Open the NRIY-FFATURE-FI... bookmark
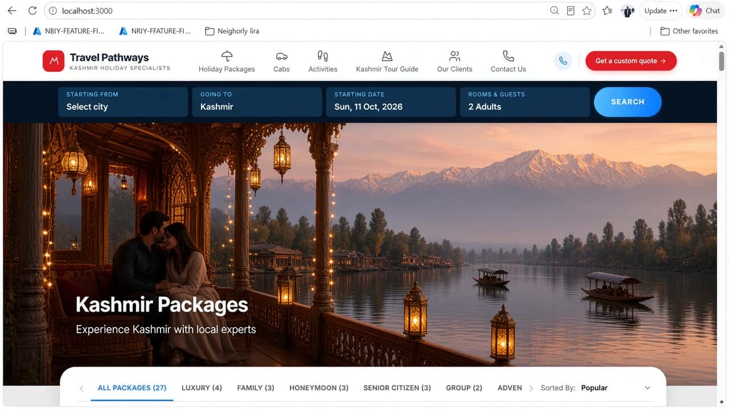Viewport: 729px width, 410px height. coord(155,31)
